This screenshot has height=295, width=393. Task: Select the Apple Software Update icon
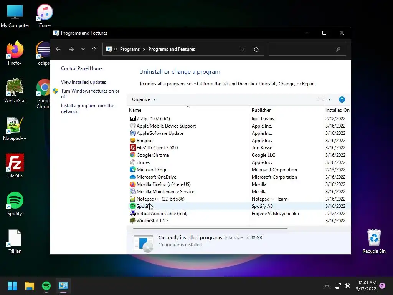pyautogui.click(x=132, y=133)
